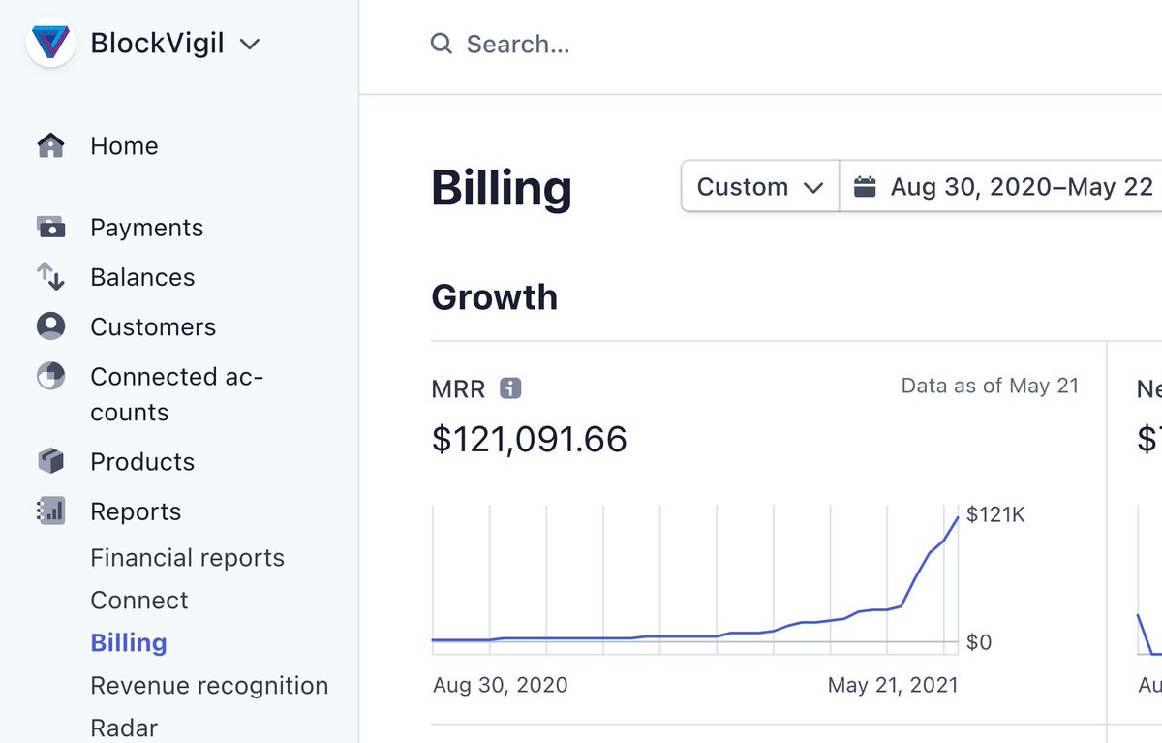The height and width of the screenshot is (743, 1162).
Task: Click the BlockVigil logo icon
Action: (50, 43)
